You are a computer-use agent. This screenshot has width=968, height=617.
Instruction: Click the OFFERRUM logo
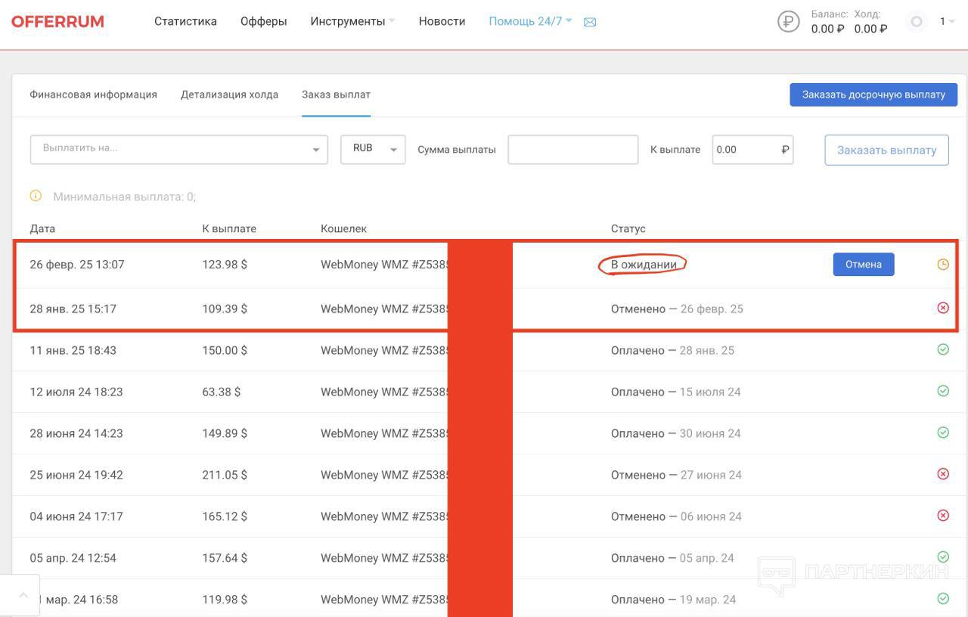click(57, 22)
